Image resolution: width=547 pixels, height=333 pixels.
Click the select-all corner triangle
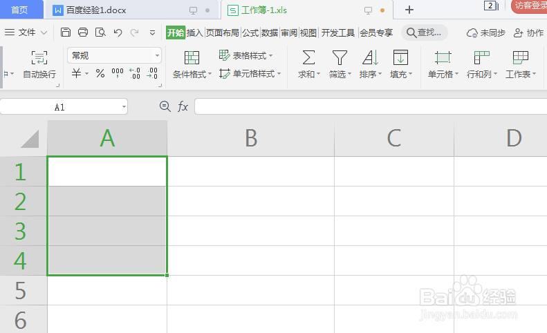[30, 139]
